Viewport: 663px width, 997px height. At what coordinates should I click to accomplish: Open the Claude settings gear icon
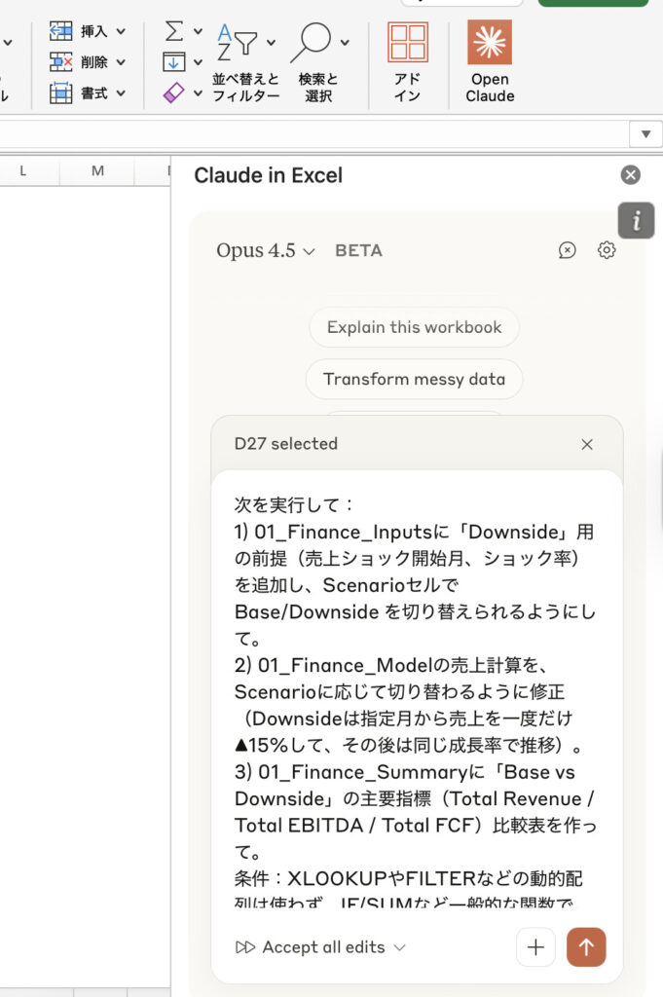pyautogui.click(x=607, y=250)
